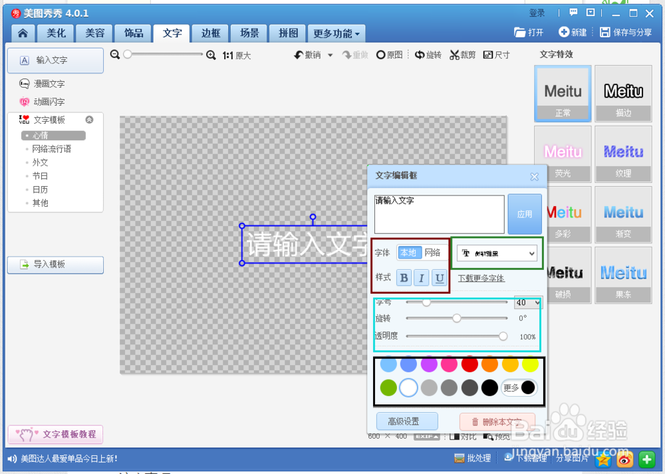Viewport: 665px width, 474px height.
Task: Click the 高级设置 advanced settings button
Action: [x=407, y=421]
